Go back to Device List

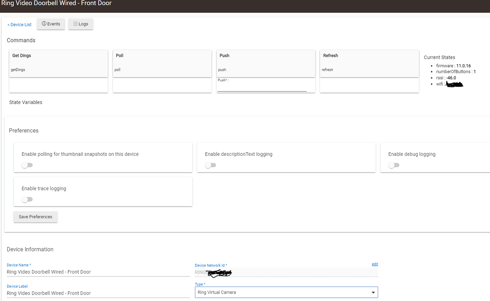click(20, 24)
